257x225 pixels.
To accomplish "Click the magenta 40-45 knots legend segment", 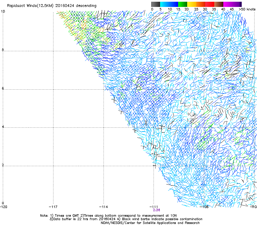I will (228, 4).
